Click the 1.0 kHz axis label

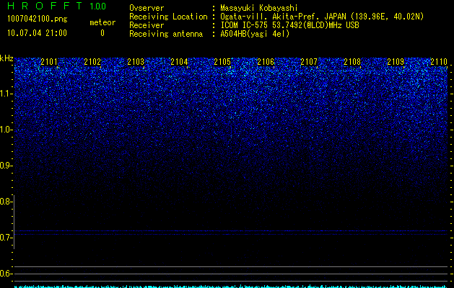click(6, 130)
